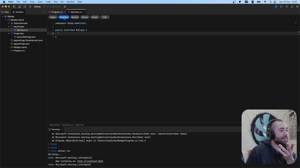Click the namespace MyApp.NewFolder code line

(x=71, y=23)
